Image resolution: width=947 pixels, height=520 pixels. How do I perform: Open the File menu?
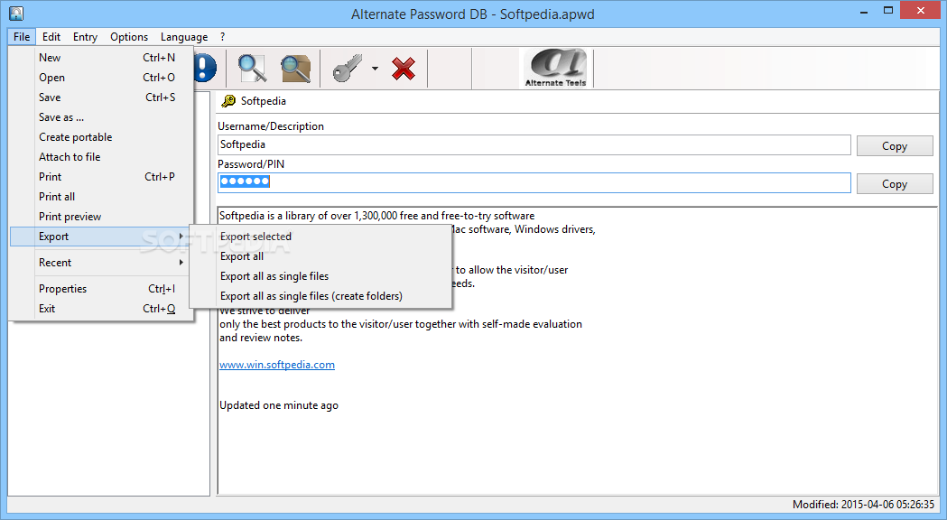(x=22, y=37)
